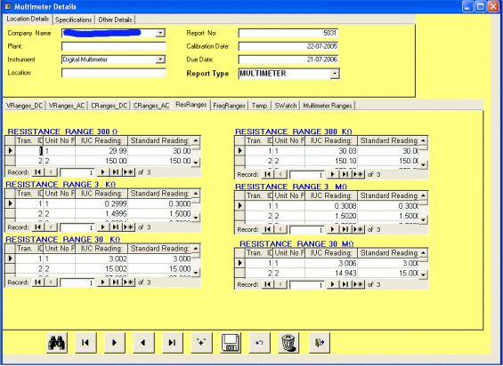Select the VRanges_DC tab

[25, 106]
